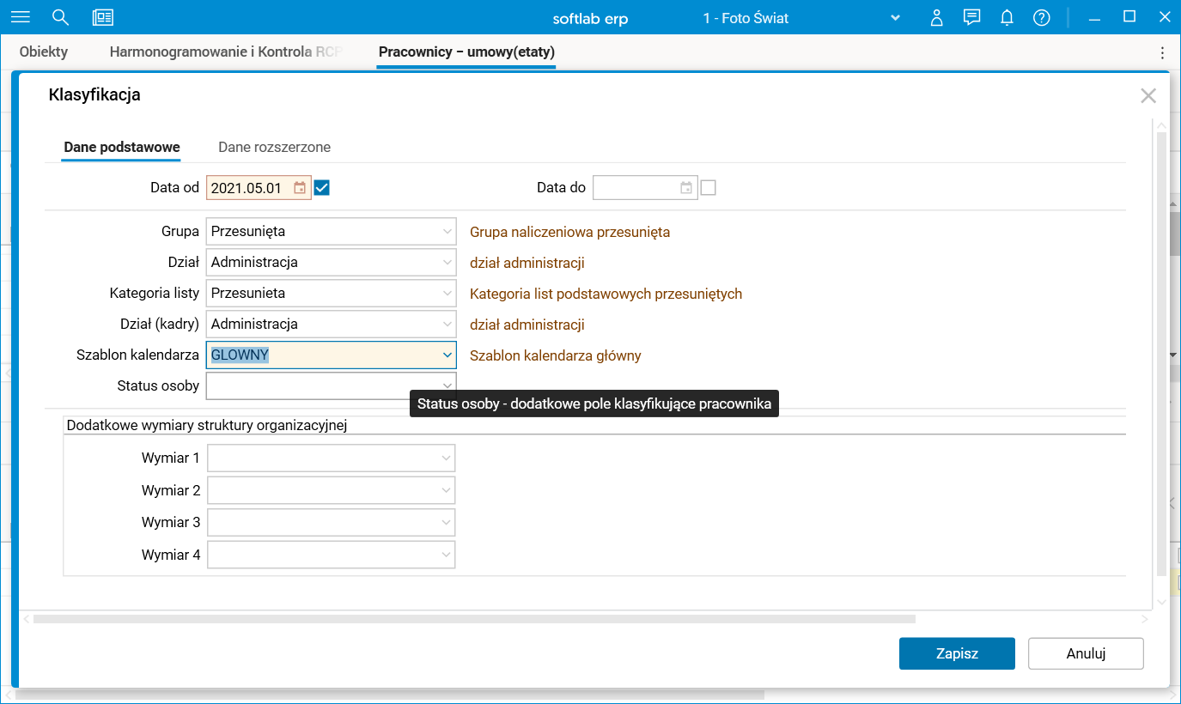Open the user profile icon
This screenshot has height=704, width=1181.
[x=937, y=17]
